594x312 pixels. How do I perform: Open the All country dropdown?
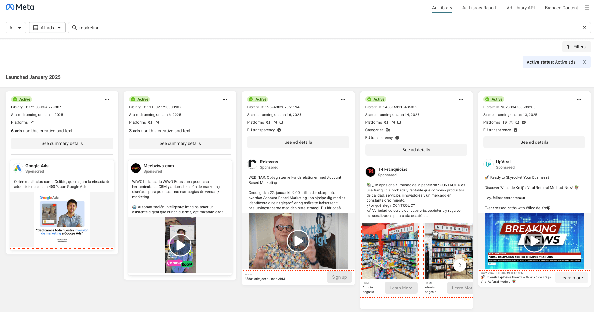click(x=16, y=28)
